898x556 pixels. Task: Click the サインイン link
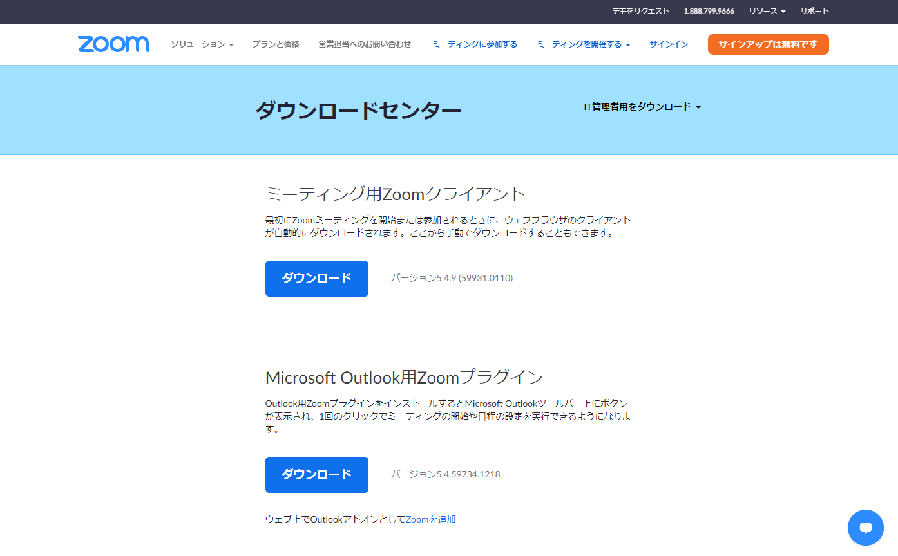tap(669, 44)
